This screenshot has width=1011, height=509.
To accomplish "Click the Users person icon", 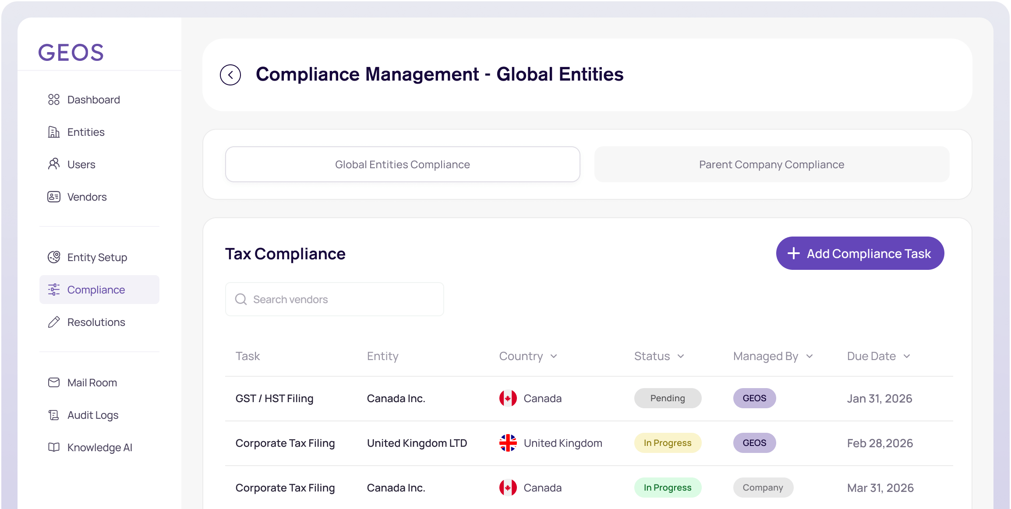I will coord(54,164).
